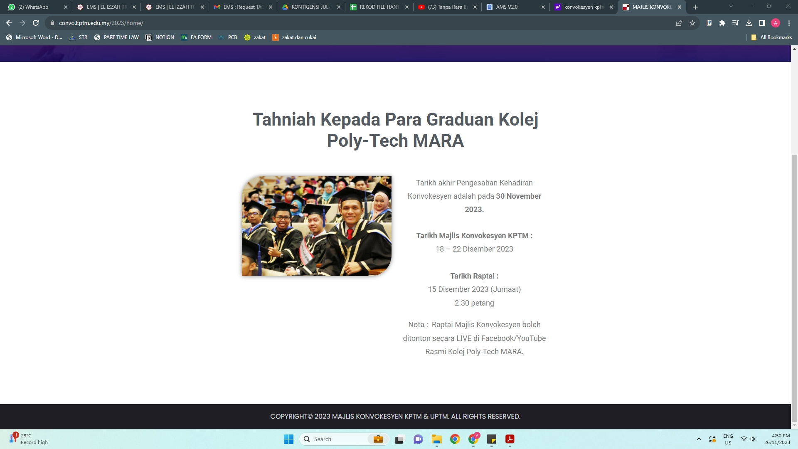798x449 pixels.
Task: Click '15 Disember 2023 (Jumaat)' text
Action: (474, 289)
